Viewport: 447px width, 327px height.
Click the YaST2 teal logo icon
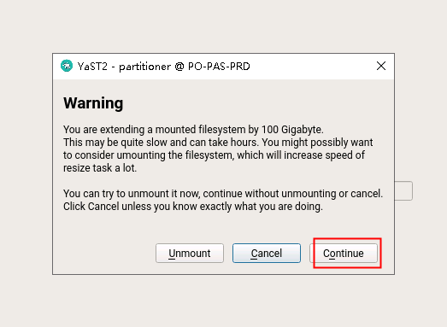click(67, 66)
